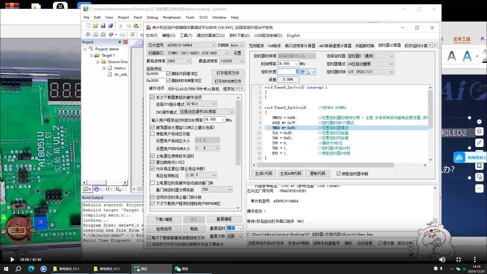
Task: Click the three dots icon in right sidebar
Action: click(479, 188)
